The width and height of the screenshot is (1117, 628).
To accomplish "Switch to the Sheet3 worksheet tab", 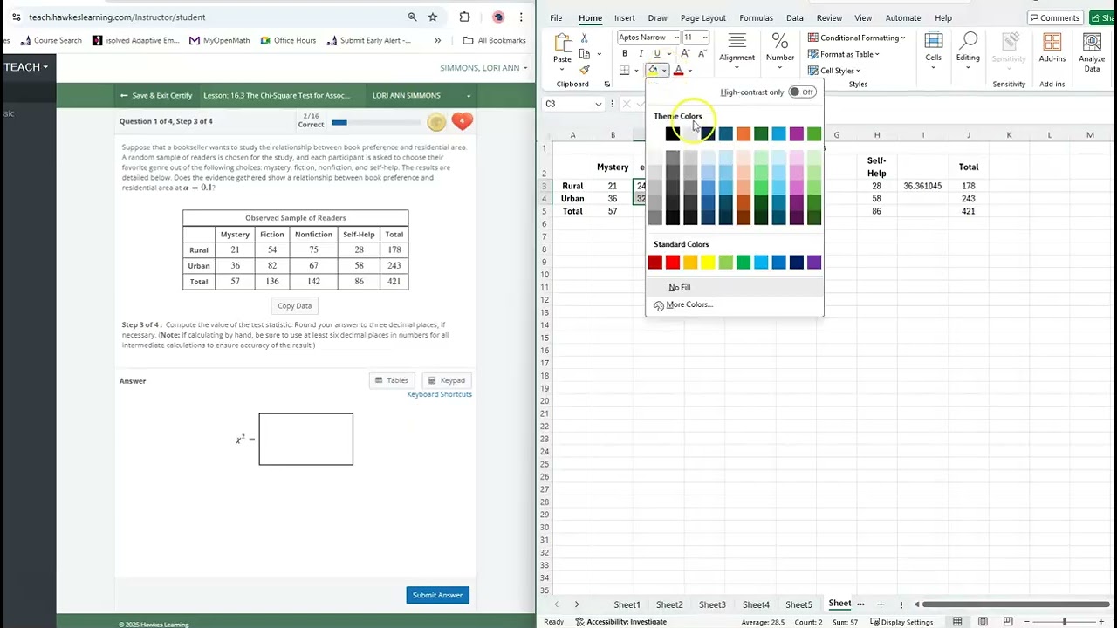I will 712,604.
